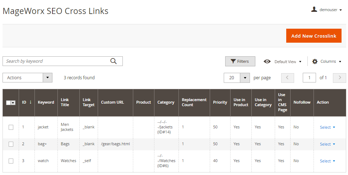Image resolution: width=348 pixels, height=175 pixels.
Task: Click the Columns gear icon
Action: [315, 61]
